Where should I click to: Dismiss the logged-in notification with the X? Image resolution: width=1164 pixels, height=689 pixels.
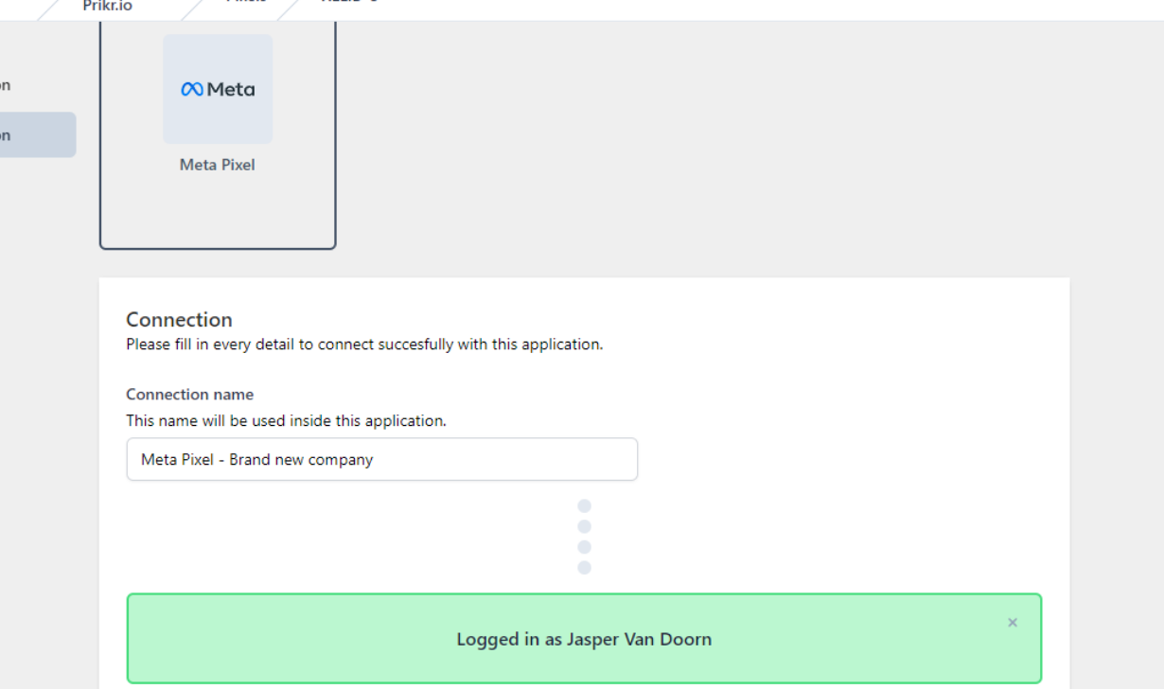pyautogui.click(x=1013, y=623)
